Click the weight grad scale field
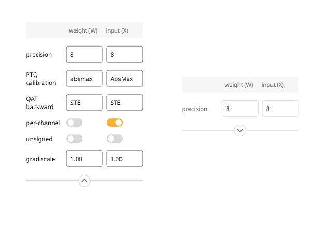 (x=84, y=159)
